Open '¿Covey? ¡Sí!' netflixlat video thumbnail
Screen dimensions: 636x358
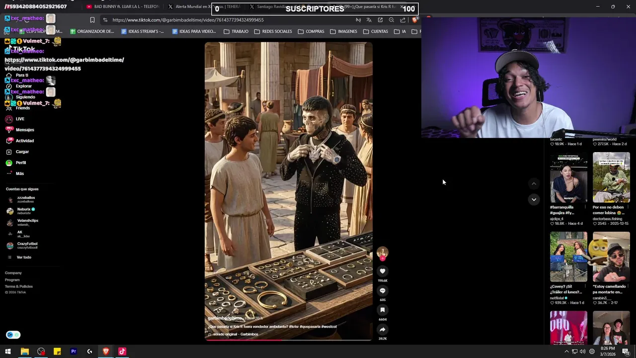click(x=568, y=257)
